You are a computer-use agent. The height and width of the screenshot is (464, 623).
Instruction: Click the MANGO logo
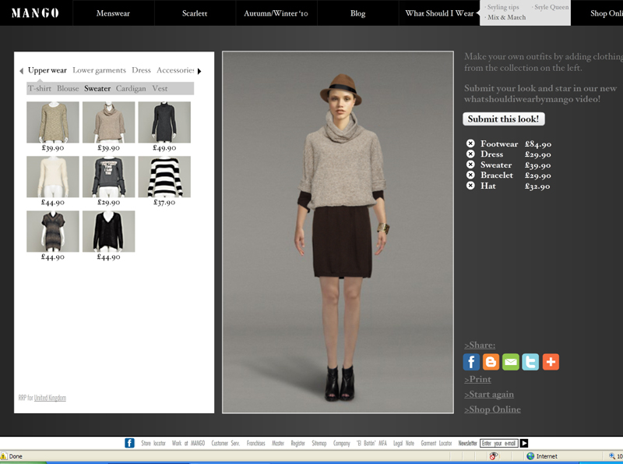point(35,13)
